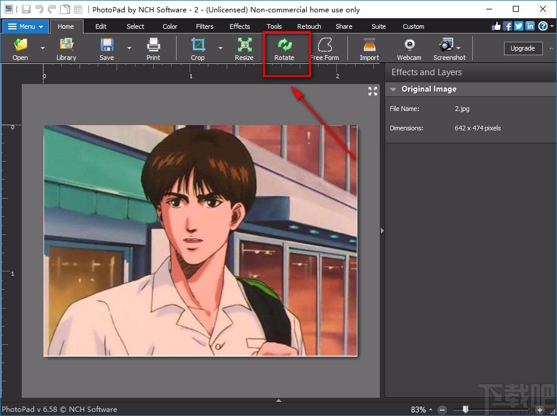Click the Save disk icon

click(x=107, y=45)
